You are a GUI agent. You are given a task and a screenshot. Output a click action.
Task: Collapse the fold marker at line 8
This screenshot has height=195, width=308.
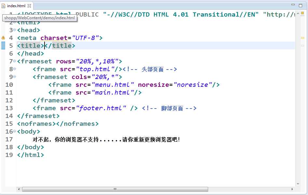pyautogui.click(x=14, y=69)
